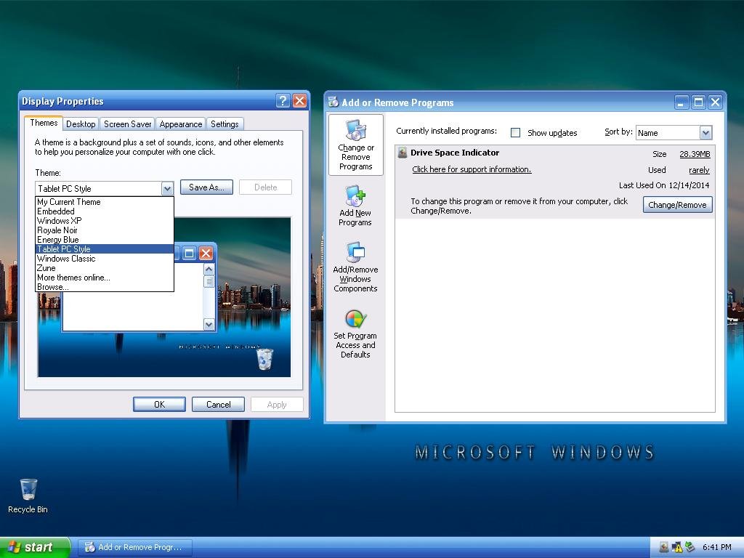744x558 pixels.
Task: Click the help question mark button
Action: (x=283, y=101)
